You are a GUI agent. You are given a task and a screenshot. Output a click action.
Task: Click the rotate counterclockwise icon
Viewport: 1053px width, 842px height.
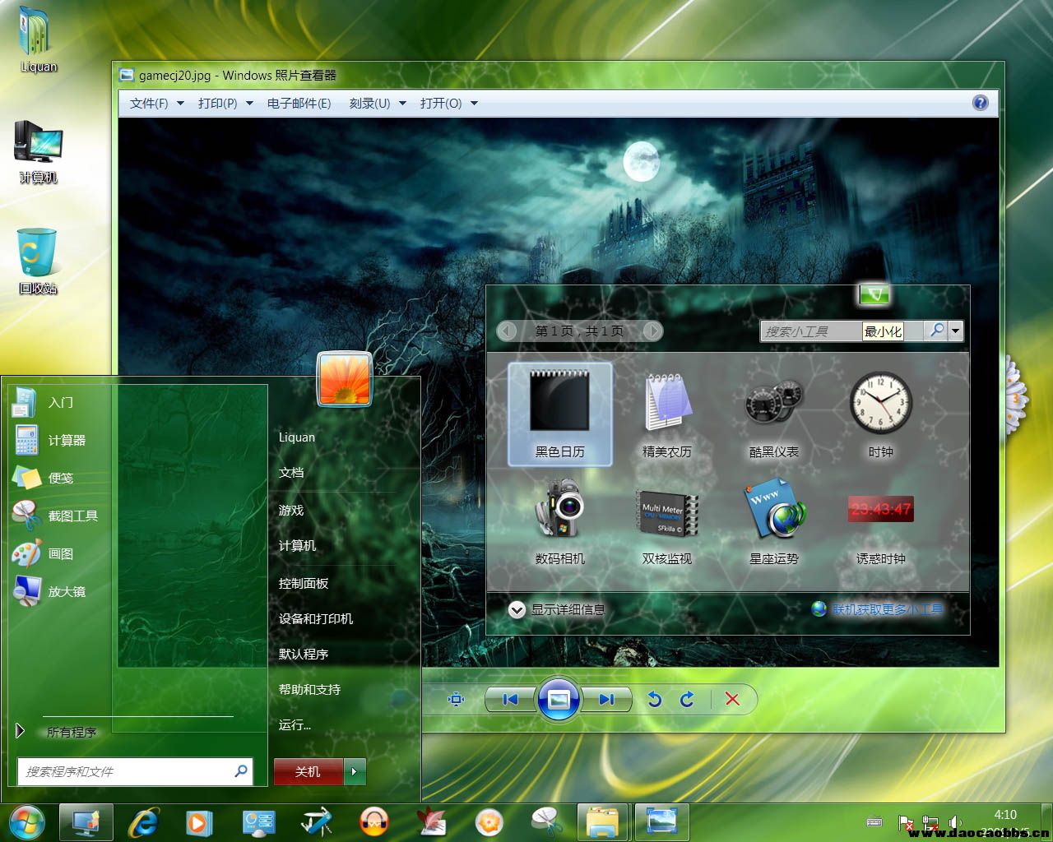(654, 699)
